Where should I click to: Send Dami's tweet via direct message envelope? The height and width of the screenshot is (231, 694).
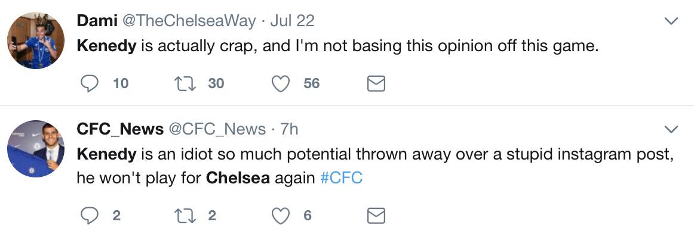[x=376, y=83]
